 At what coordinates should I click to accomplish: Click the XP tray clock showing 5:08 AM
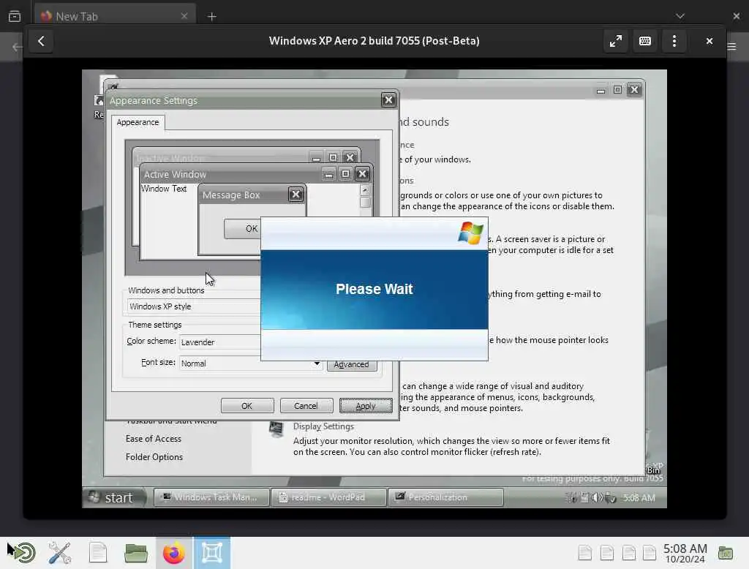pos(639,498)
